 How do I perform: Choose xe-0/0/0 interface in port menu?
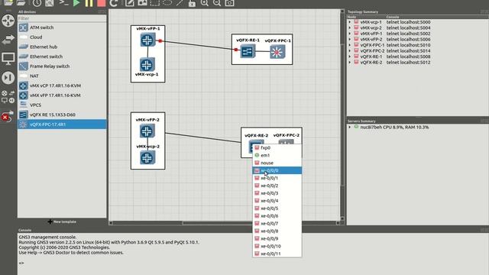pyautogui.click(x=277, y=170)
